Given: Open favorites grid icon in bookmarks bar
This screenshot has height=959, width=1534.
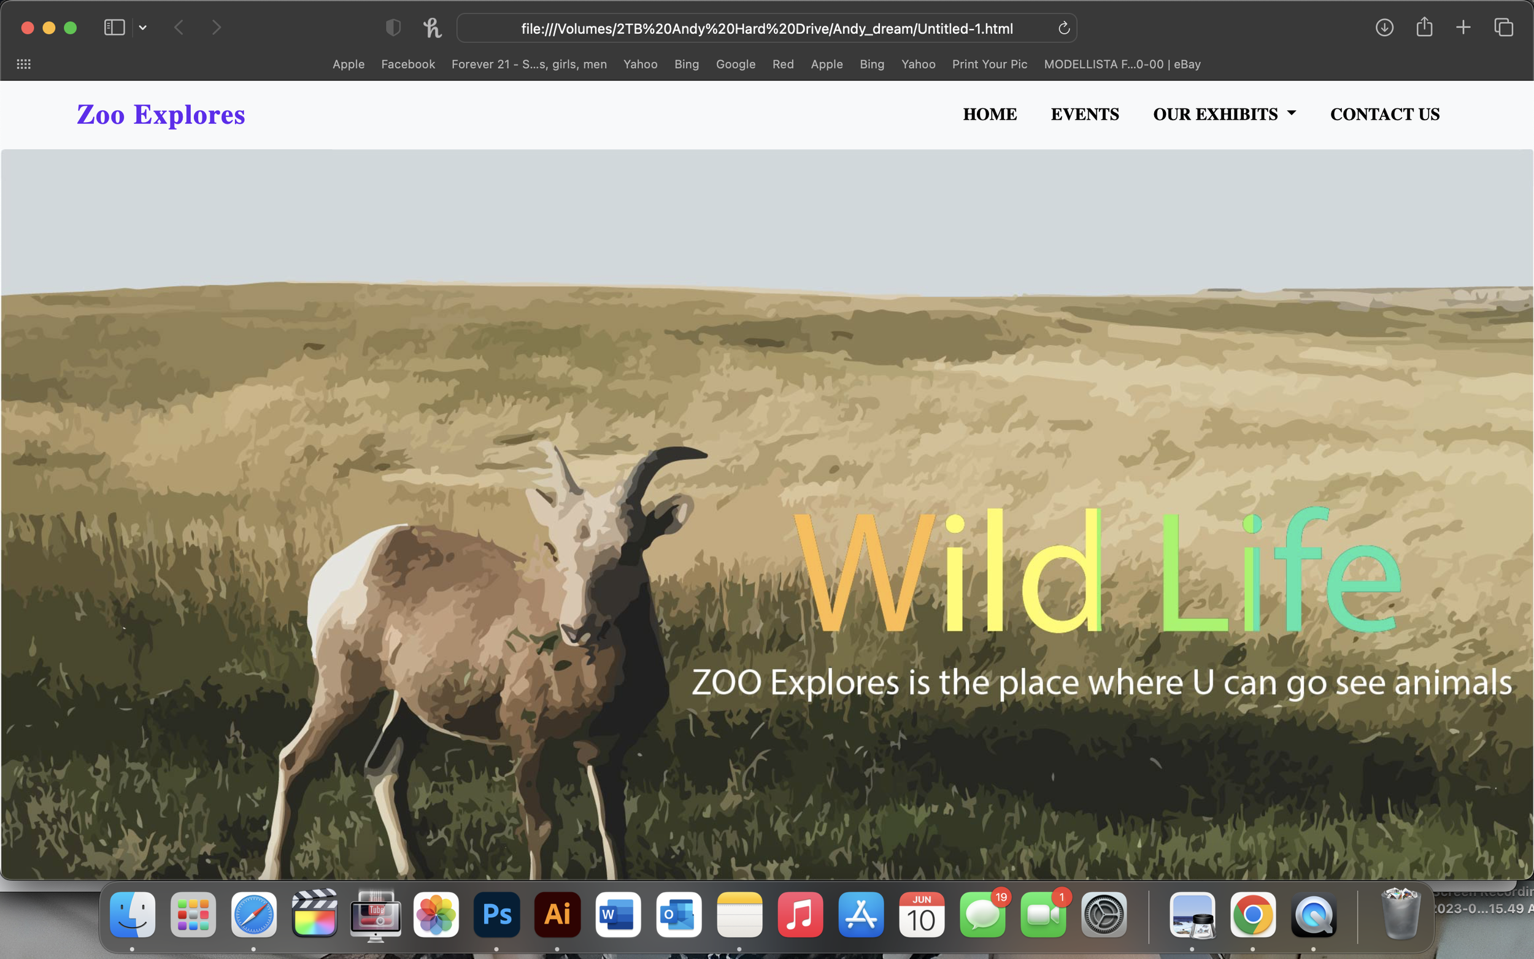Looking at the screenshot, I should [23, 64].
